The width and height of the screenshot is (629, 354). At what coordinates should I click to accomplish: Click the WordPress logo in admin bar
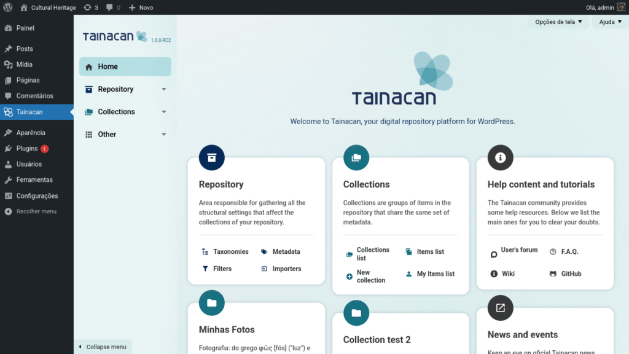click(8, 7)
